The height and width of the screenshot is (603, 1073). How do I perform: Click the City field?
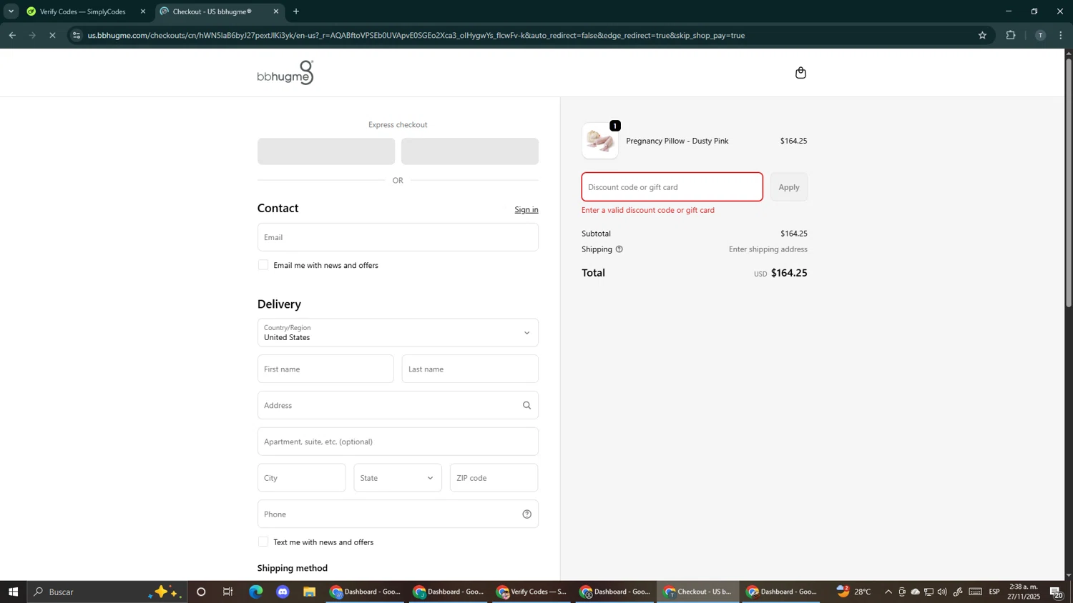(301, 478)
